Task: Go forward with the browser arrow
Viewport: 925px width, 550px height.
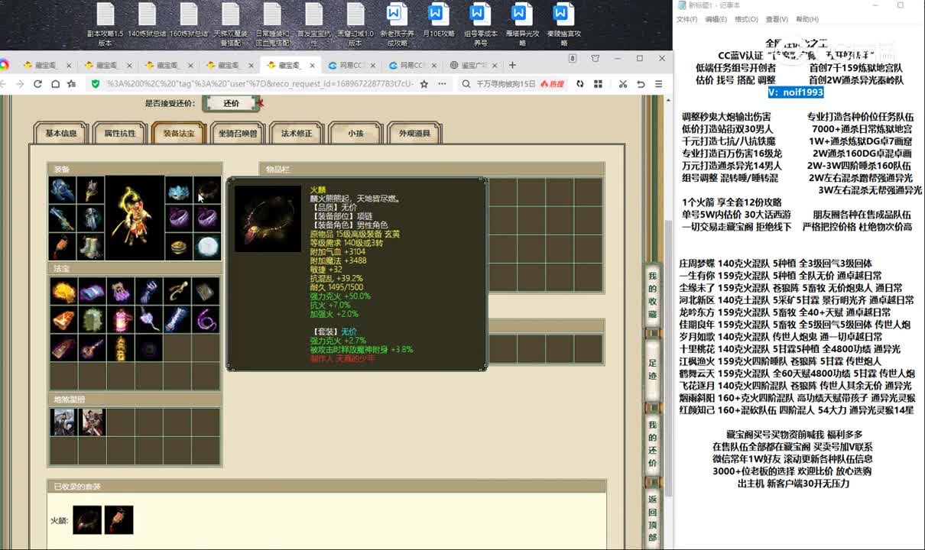Action: point(20,84)
